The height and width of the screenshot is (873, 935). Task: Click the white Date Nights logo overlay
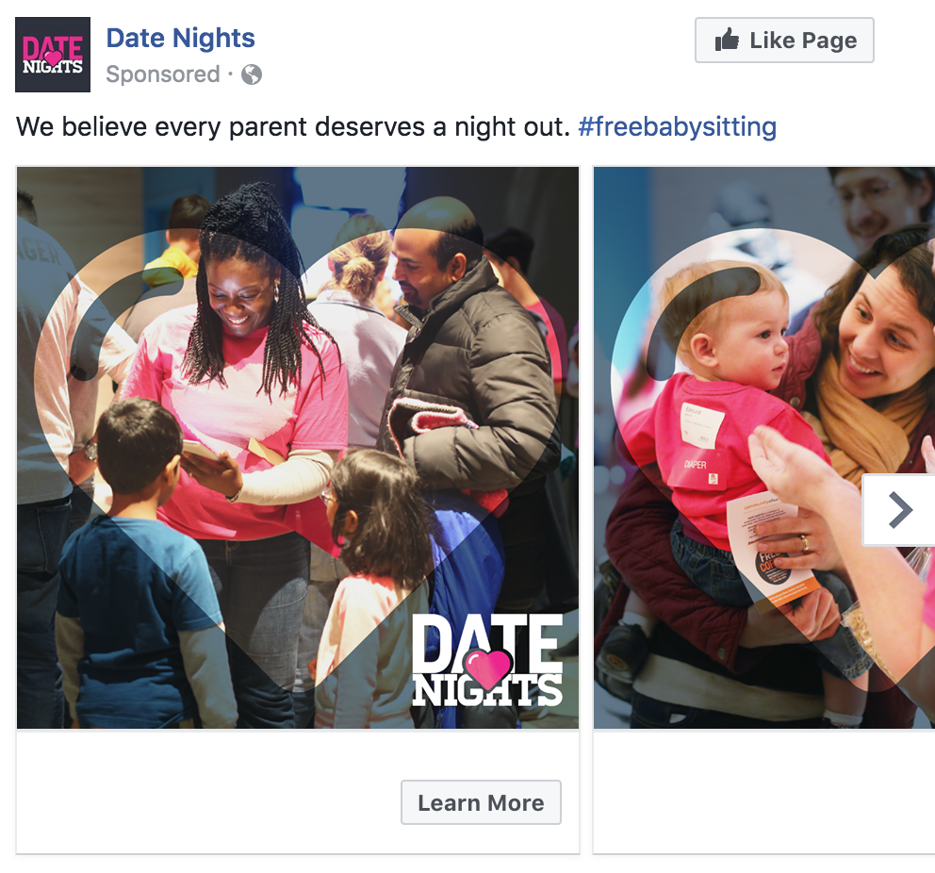[x=487, y=660]
